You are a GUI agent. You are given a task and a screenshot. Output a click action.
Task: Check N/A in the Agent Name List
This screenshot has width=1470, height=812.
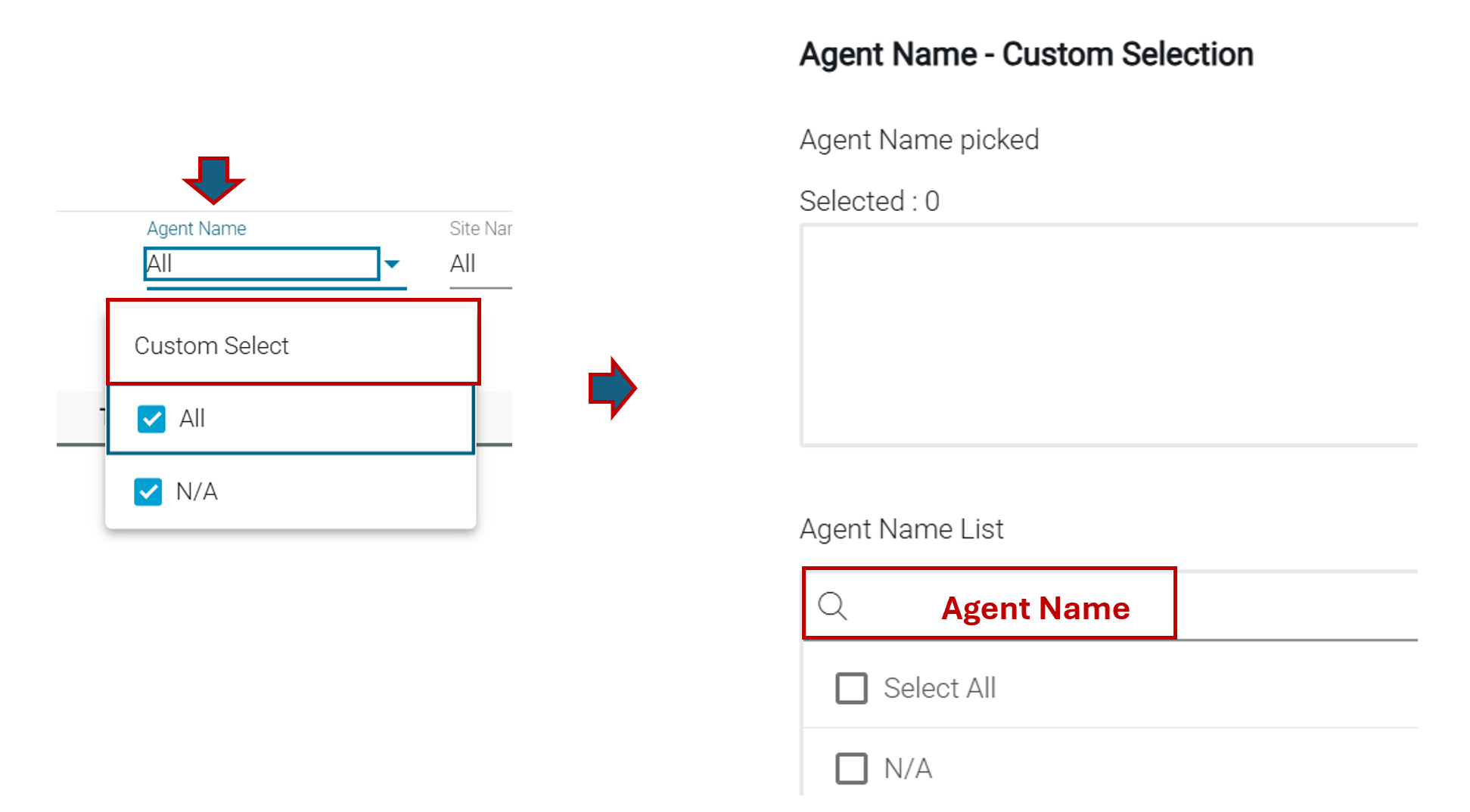point(851,768)
